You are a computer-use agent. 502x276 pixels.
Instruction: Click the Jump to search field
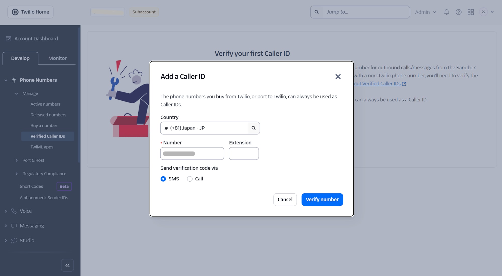[x=360, y=12]
